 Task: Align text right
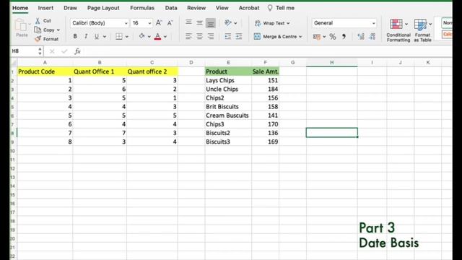click(210, 36)
